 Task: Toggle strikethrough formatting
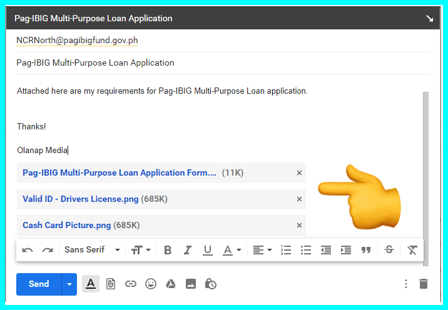click(x=389, y=250)
